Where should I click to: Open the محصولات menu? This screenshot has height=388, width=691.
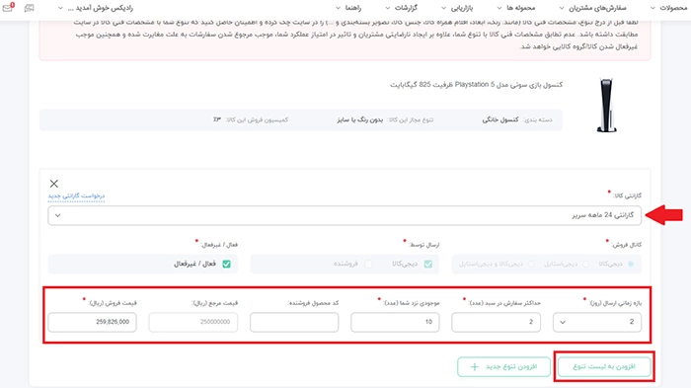670,8
